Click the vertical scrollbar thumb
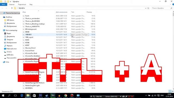174x98 pixels. coord(173,14)
